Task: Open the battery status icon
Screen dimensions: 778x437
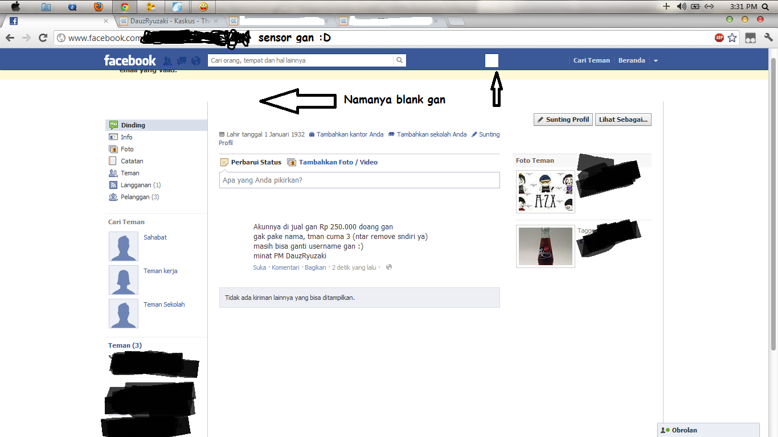Action: [695, 7]
